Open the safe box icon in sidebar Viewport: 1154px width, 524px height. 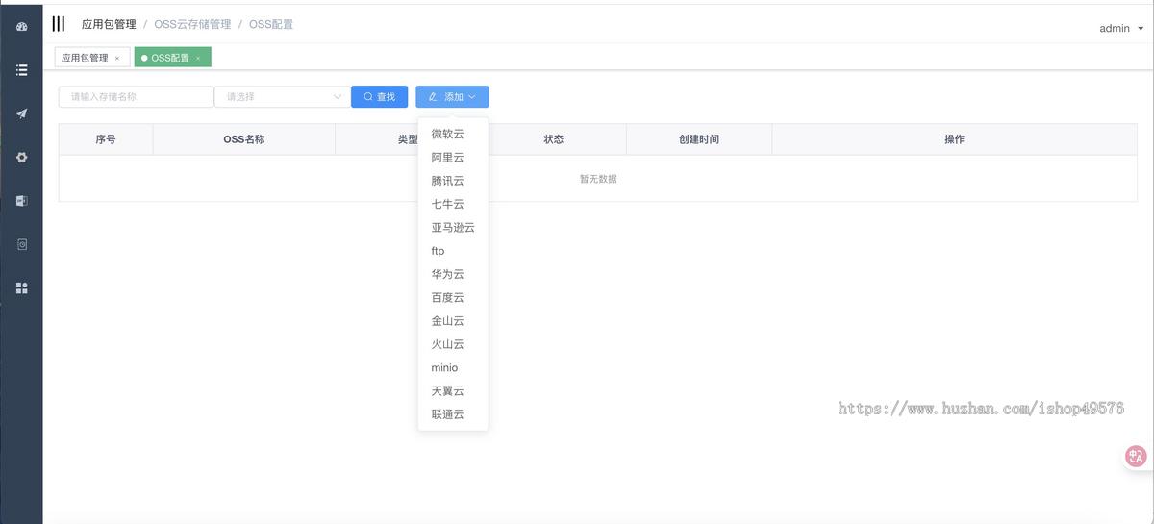click(x=21, y=244)
